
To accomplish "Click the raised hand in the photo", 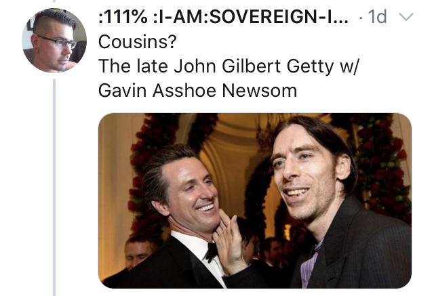I will 229,240.
